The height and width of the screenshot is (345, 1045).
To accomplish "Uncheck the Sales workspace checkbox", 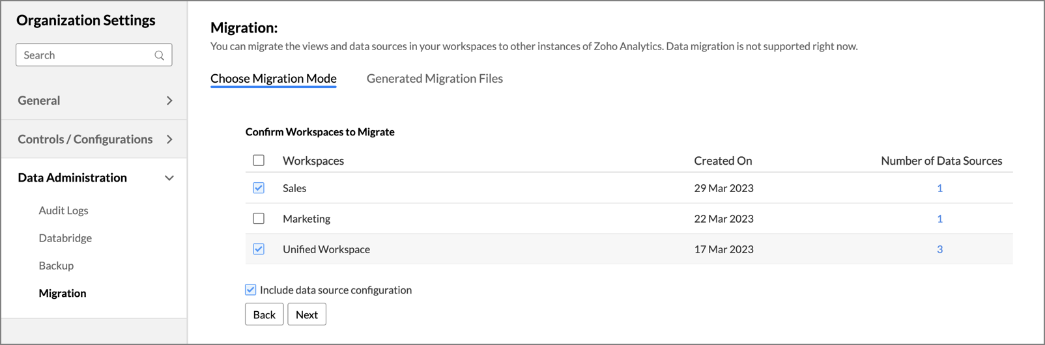I will point(259,188).
